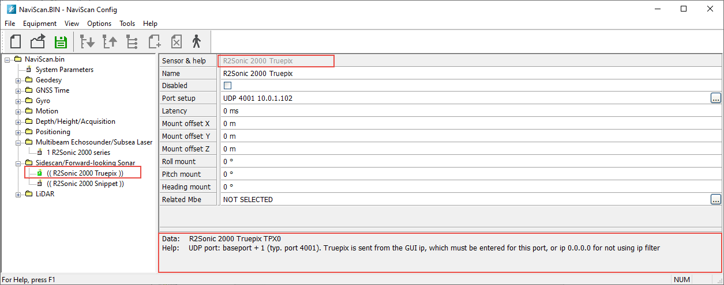724x285 pixels.
Task: Click the move-up tree arrow toolbar icon
Action: tap(110, 41)
